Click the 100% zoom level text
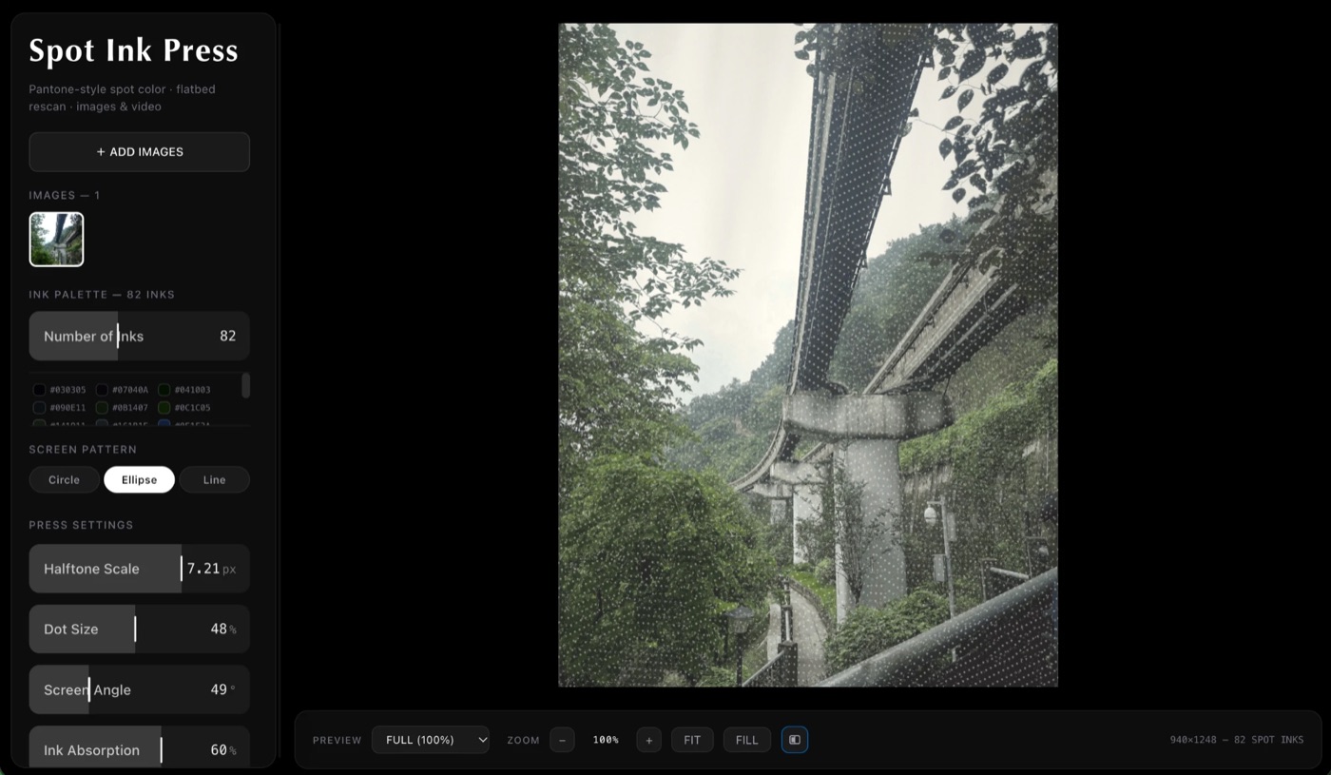The image size is (1331, 775). [606, 740]
